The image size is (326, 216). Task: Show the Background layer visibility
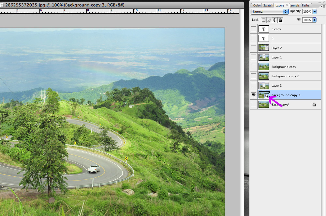tap(253, 104)
